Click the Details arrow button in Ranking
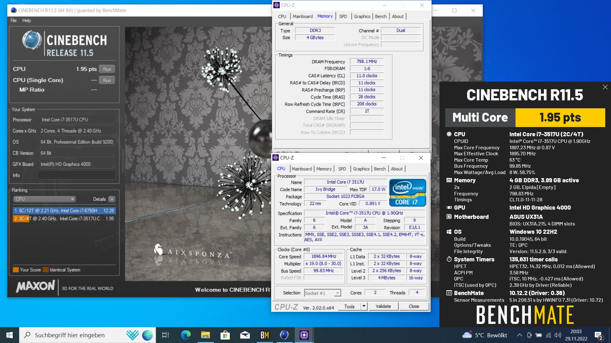The height and width of the screenshot is (343, 611). pyautogui.click(x=112, y=199)
